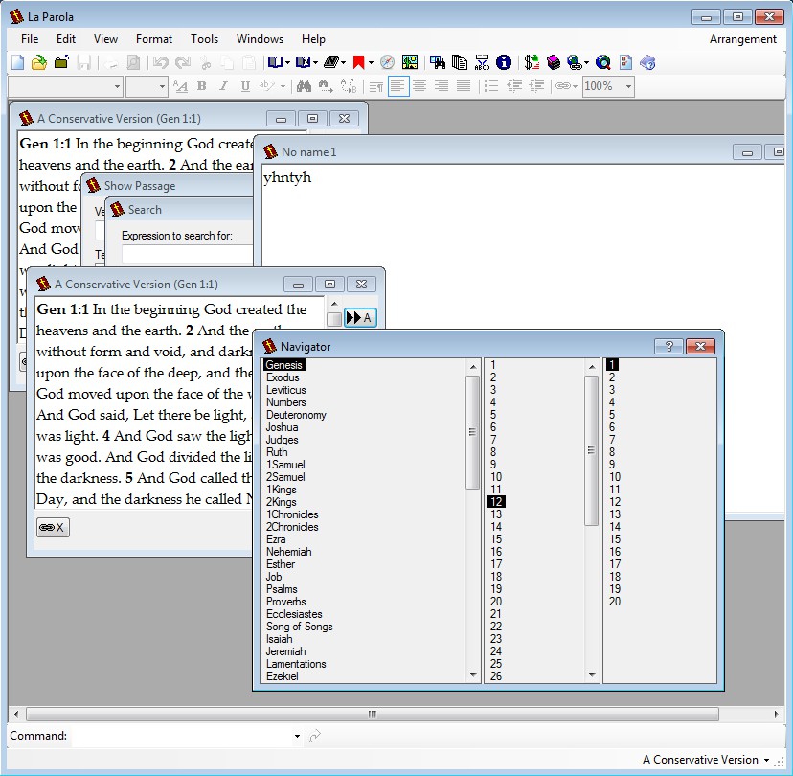Open the font name combo box
Viewport: 793px width, 776px height.
click(x=65, y=86)
